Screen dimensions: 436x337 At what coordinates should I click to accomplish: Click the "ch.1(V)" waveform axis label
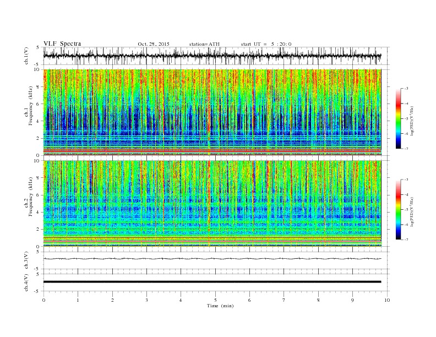point(26,56)
